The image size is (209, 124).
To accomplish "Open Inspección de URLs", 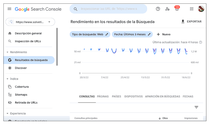I will click(28, 41).
